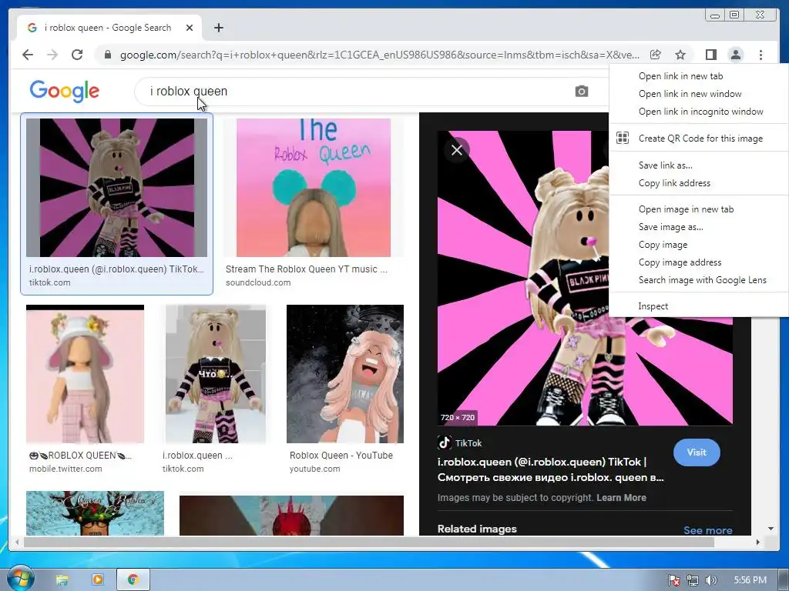Click the mobile.twitter.com source text
Viewport: 789px width, 591px height.
[x=65, y=469]
